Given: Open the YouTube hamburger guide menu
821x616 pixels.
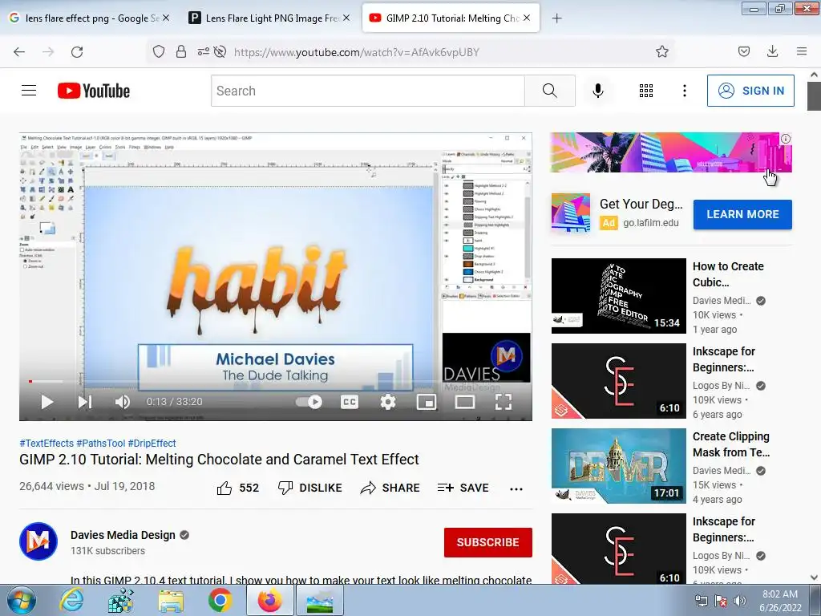Looking at the screenshot, I should 29,91.
